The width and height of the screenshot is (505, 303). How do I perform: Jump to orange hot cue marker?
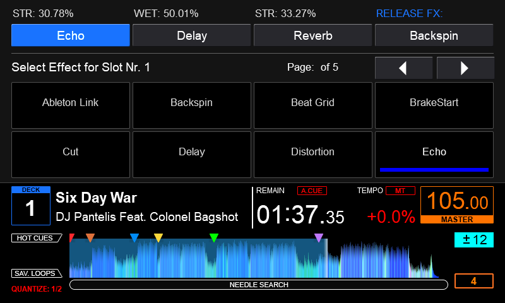pyautogui.click(x=90, y=237)
